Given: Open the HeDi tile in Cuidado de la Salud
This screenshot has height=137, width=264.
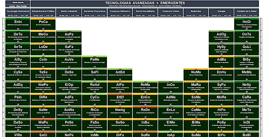Looking at the screenshot, I should pyautogui.click(x=246, y=23).
